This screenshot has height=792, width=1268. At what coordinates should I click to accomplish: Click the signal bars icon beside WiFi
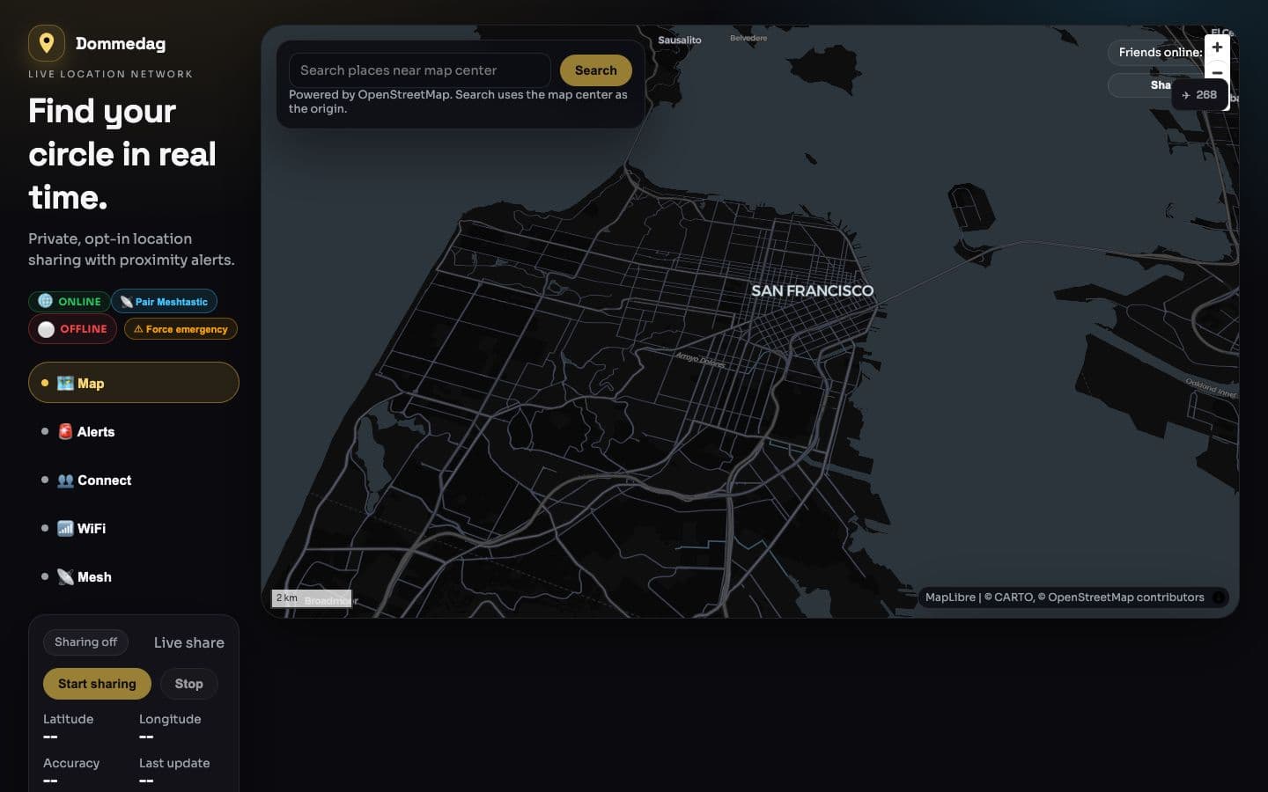point(65,528)
